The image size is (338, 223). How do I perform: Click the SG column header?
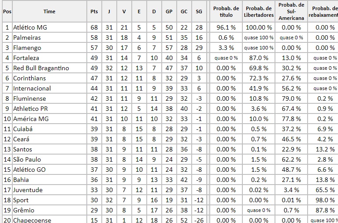coord(199,11)
